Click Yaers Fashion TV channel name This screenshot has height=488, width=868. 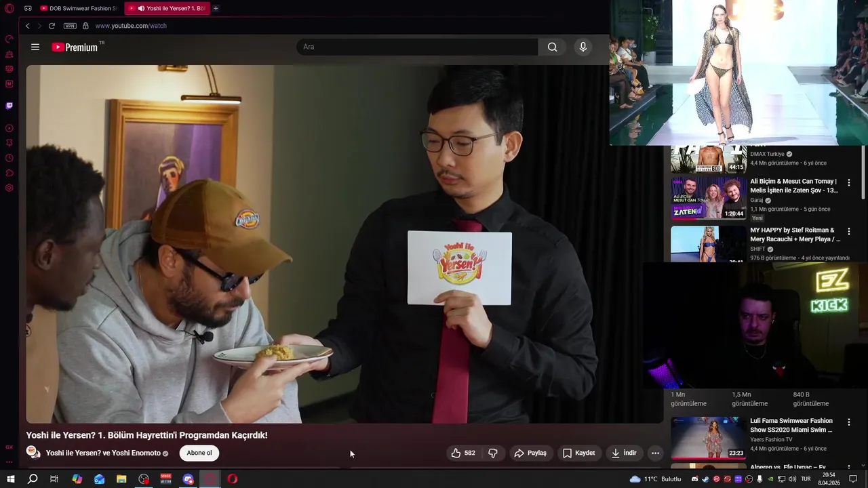[x=771, y=439]
